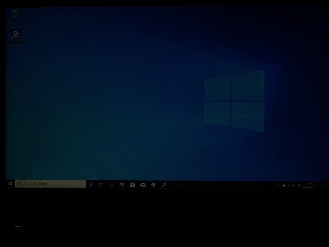Open the Wi-Fi network flyout
This screenshot has width=329, height=247.
[289, 186]
